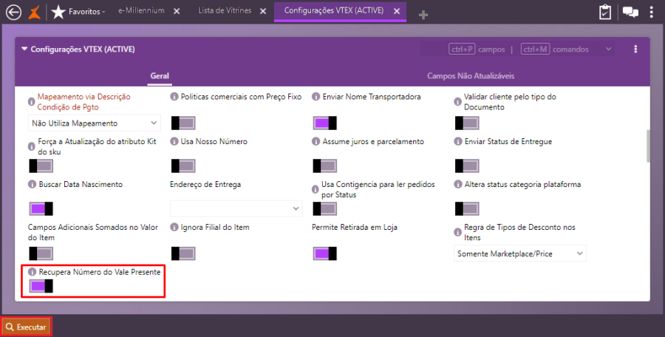Image resolution: width=665 pixels, height=337 pixels.
Task: Click info icon for Força a Atualização Kit
Action: pos(31,146)
